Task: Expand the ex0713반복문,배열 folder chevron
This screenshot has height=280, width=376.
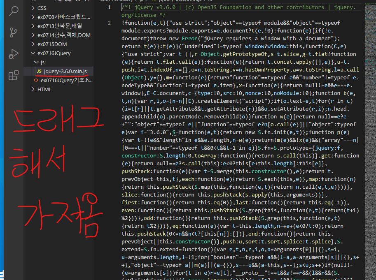Action: [x=33, y=26]
